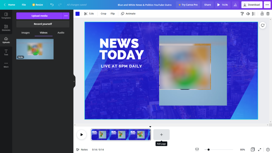Open the Animate option
The image size is (272, 153).
[128, 14]
